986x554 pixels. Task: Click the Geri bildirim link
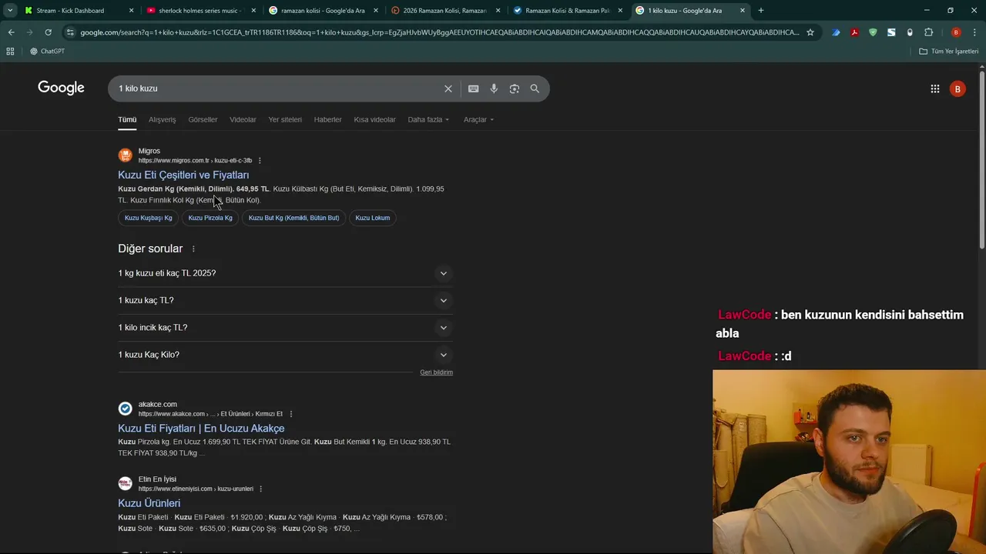[436, 372]
